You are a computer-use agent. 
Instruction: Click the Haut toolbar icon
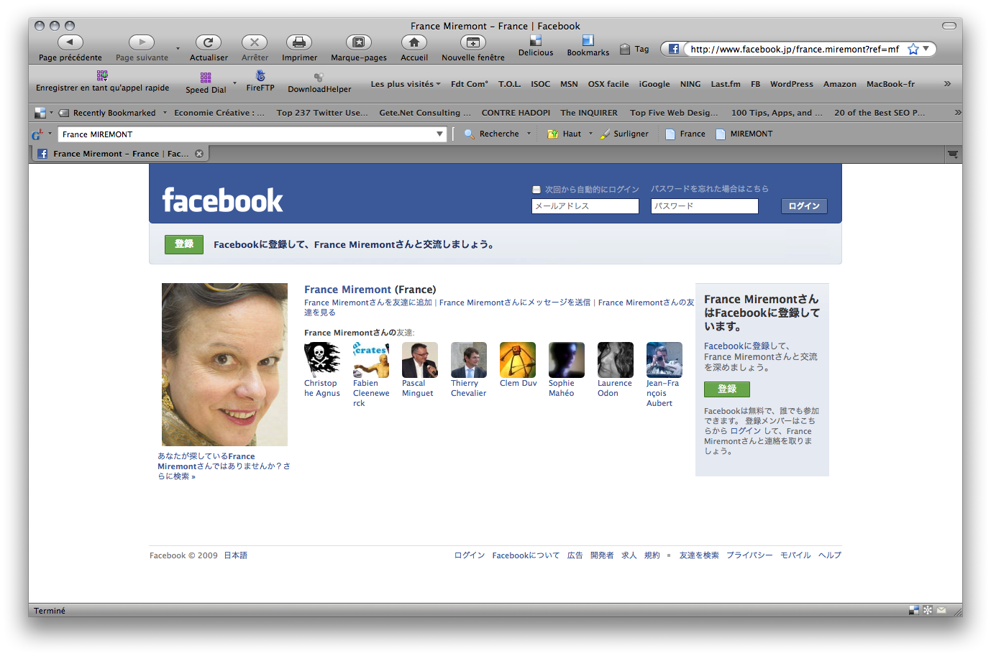pyautogui.click(x=553, y=134)
